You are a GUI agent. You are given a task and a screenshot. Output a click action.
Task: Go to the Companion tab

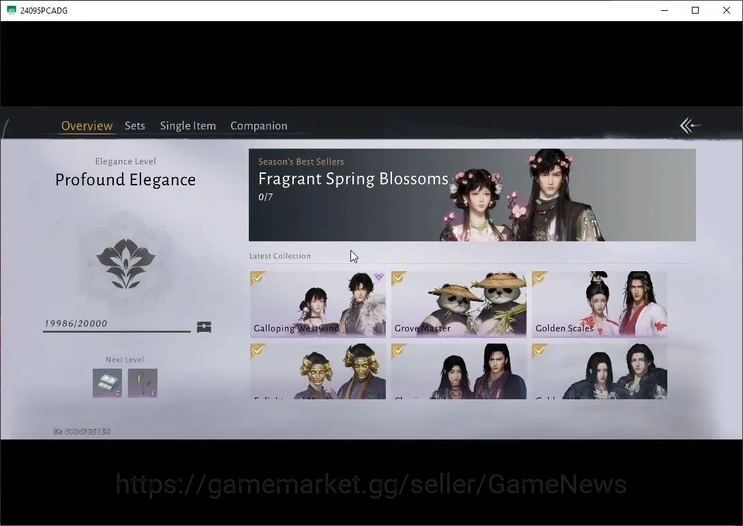tap(259, 125)
